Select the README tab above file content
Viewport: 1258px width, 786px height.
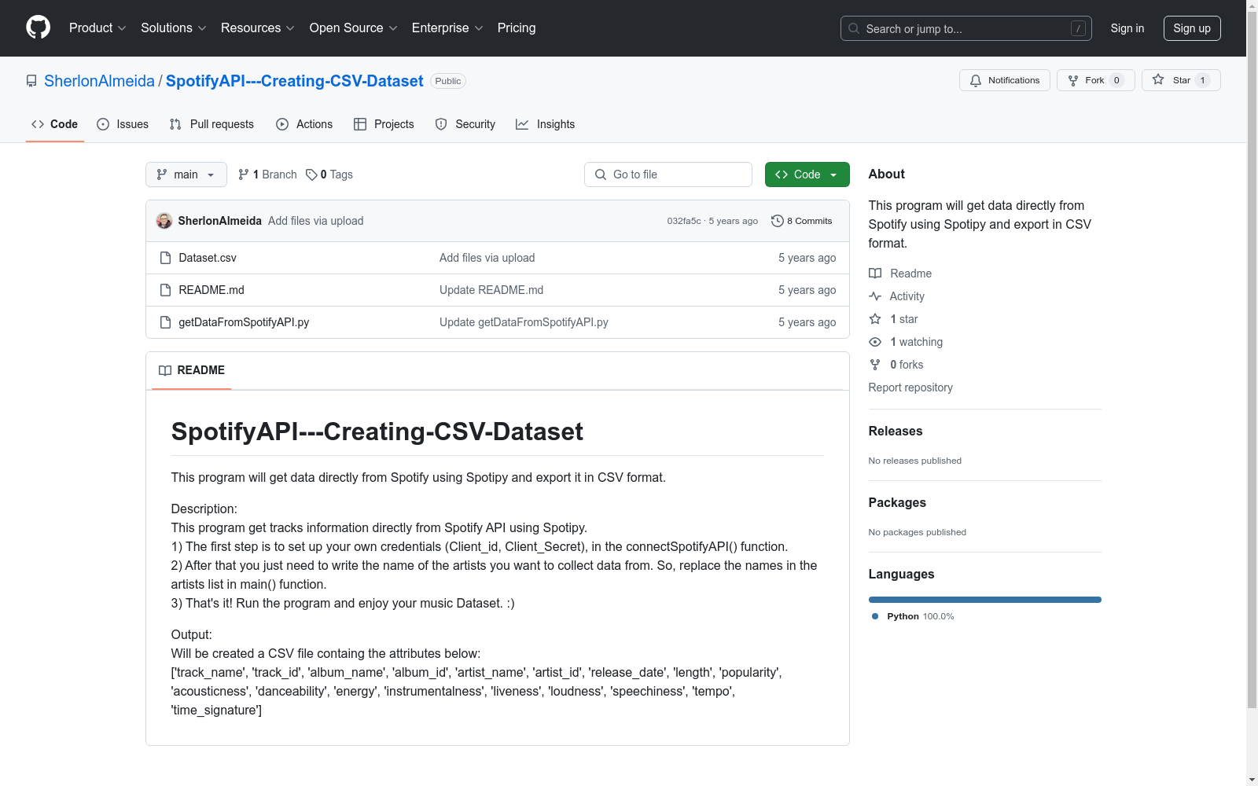coord(192,370)
